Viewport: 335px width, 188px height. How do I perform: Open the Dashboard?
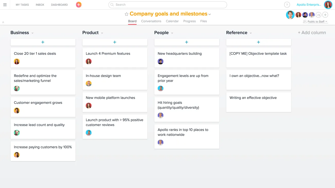point(60,5)
